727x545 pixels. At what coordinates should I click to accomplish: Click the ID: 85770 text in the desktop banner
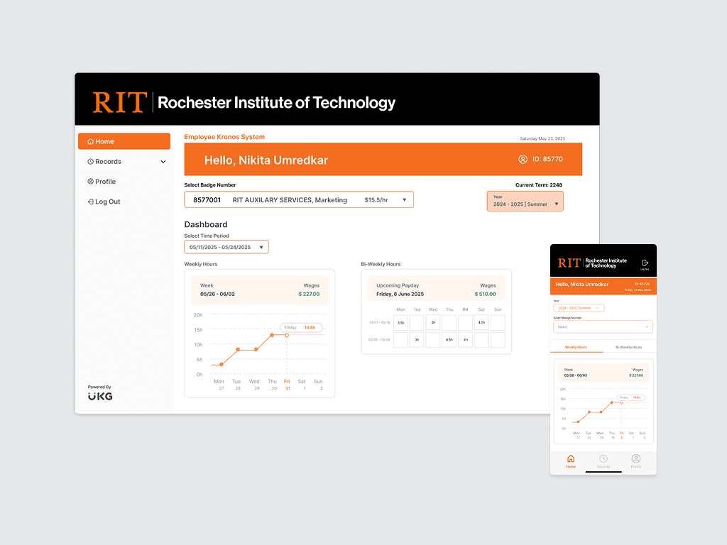coord(547,159)
